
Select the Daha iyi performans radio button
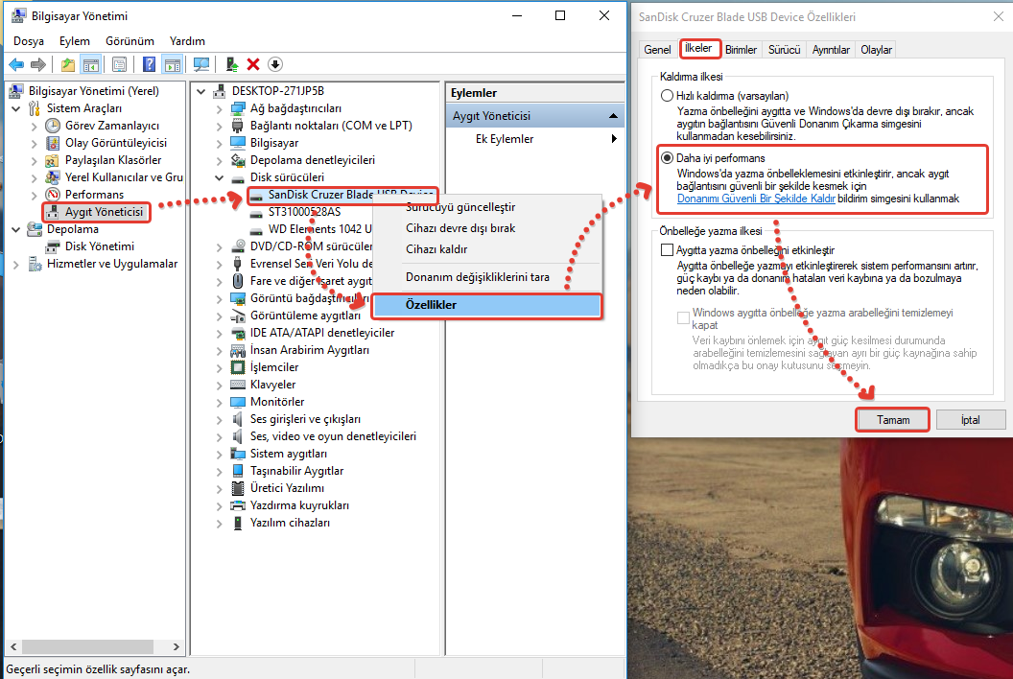point(668,157)
